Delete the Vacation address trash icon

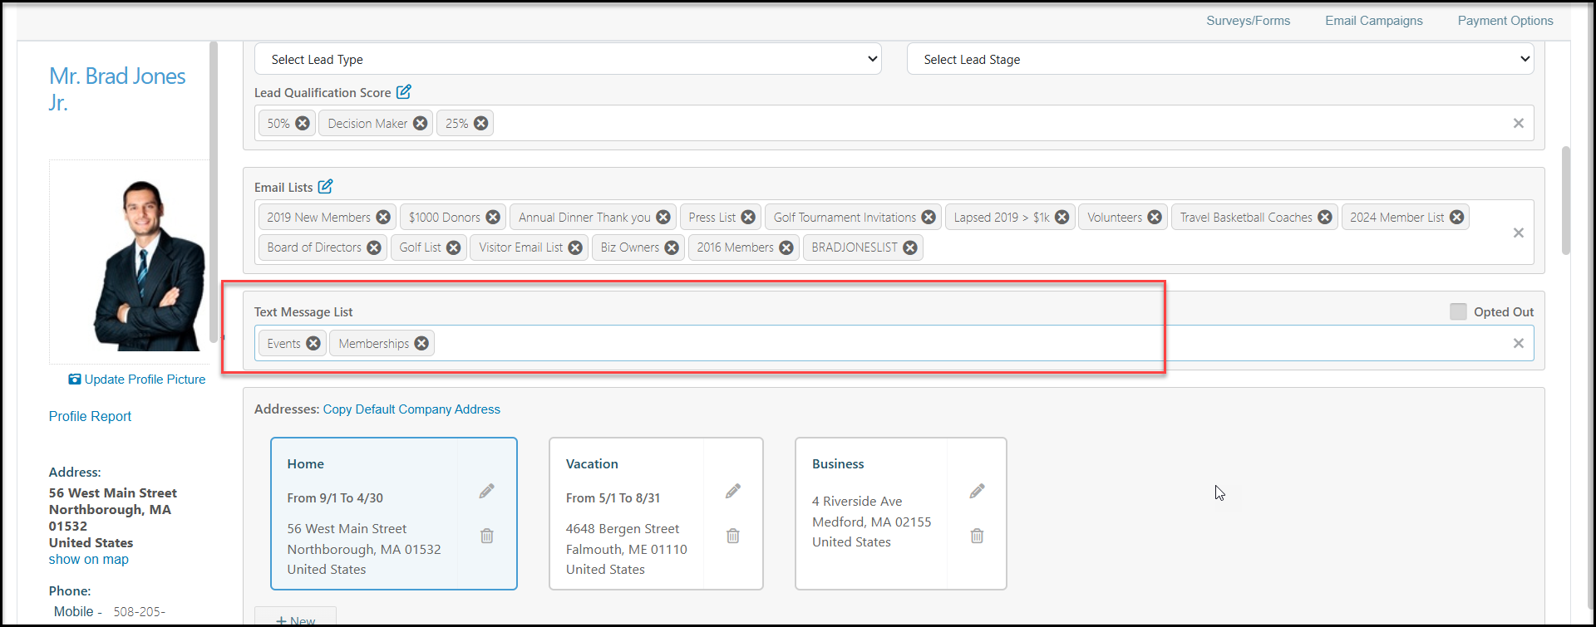pyautogui.click(x=733, y=536)
